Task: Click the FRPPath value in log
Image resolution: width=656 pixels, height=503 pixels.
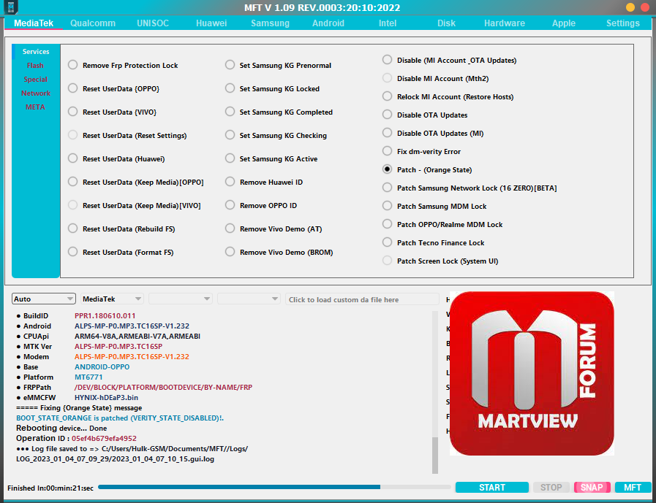Action: tap(163, 387)
